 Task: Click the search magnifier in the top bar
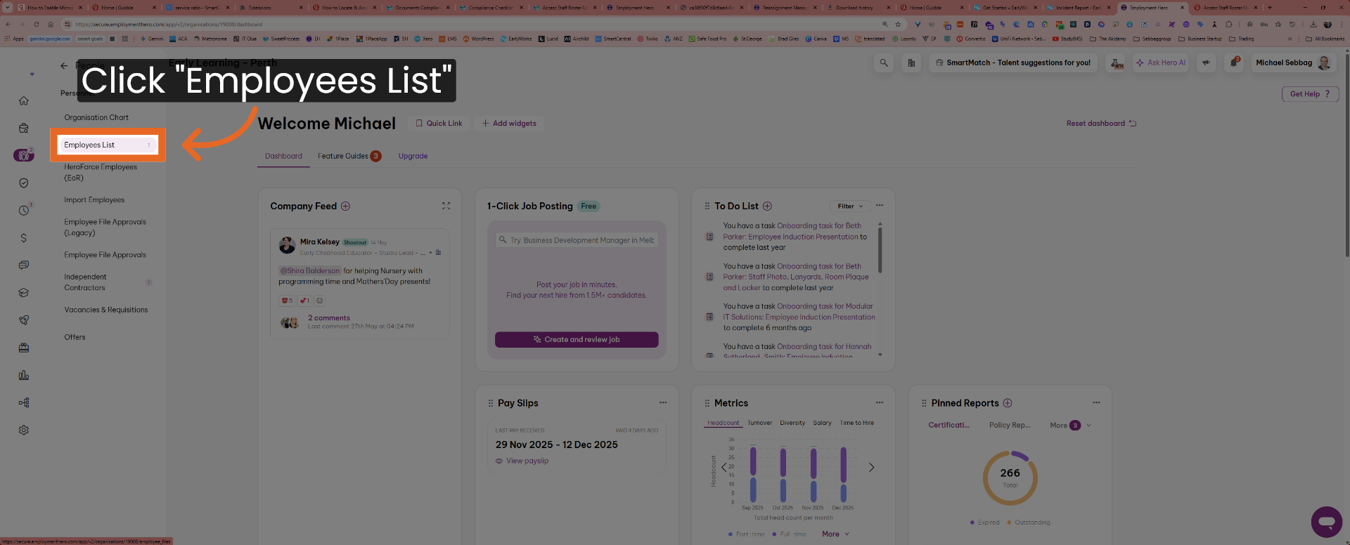pyautogui.click(x=884, y=63)
